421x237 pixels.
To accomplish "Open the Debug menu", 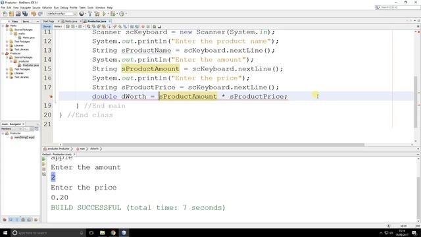I will pyautogui.click(x=64, y=7).
